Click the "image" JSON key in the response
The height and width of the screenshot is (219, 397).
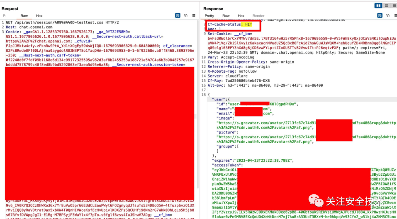click(225, 118)
